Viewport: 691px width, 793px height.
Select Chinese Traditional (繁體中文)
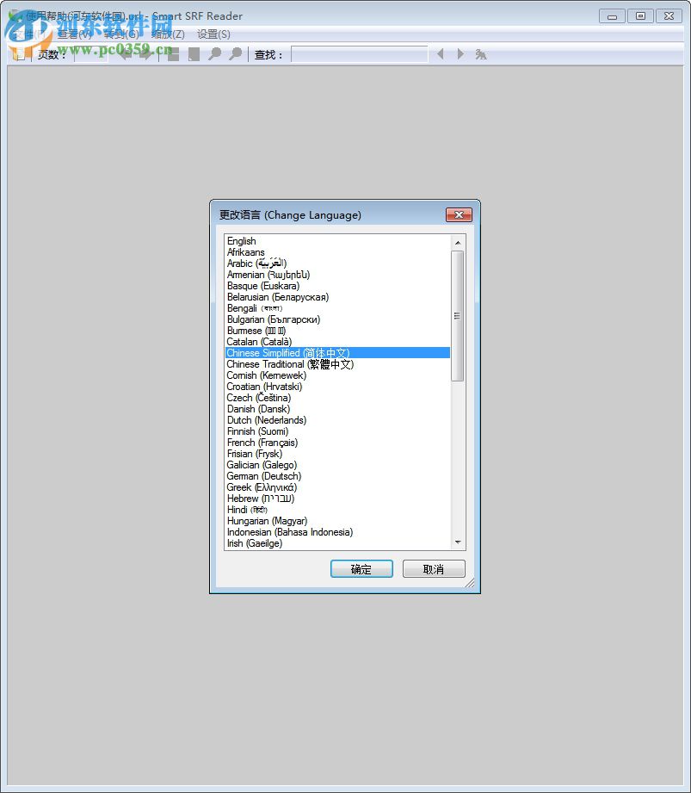pyautogui.click(x=290, y=364)
